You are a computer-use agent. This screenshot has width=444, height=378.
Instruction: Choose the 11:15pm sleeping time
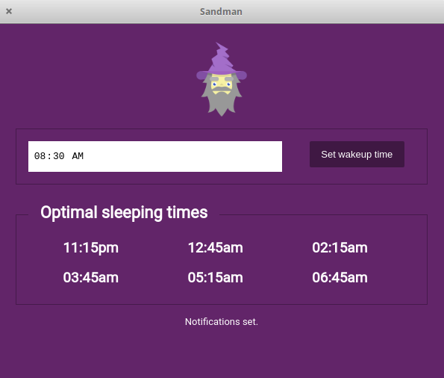click(91, 247)
